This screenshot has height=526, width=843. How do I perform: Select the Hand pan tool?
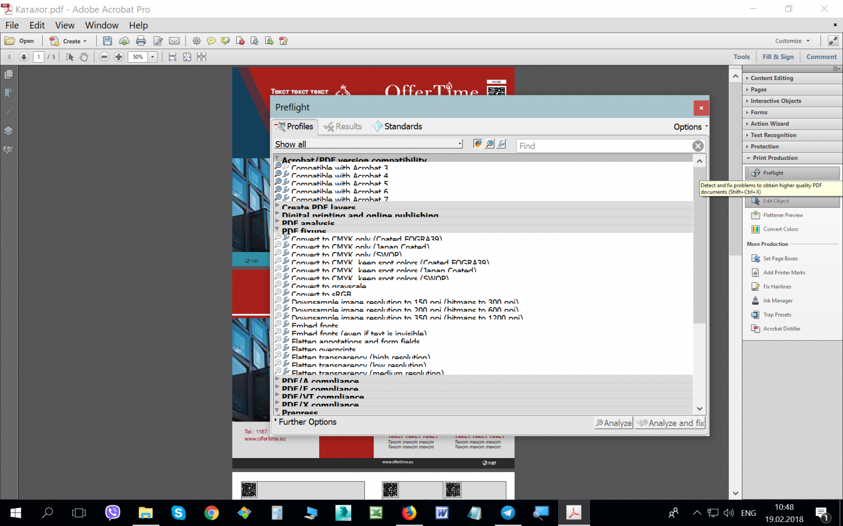tap(84, 57)
